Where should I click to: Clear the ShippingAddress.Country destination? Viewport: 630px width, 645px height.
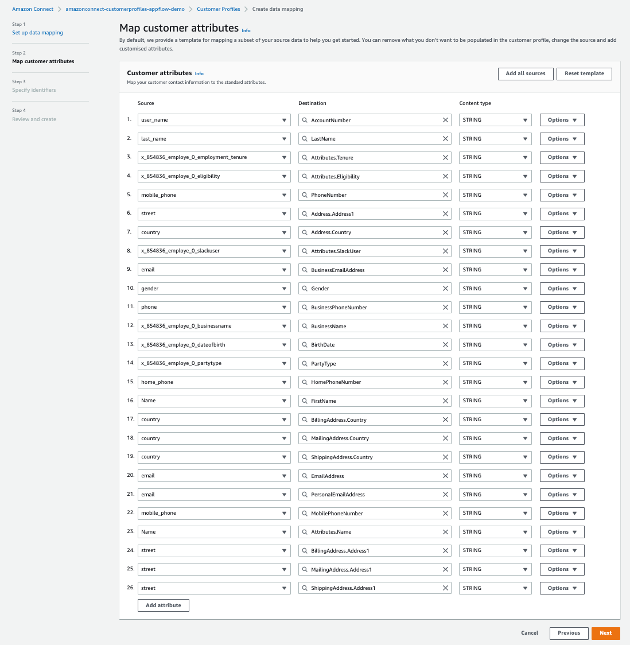[445, 457]
